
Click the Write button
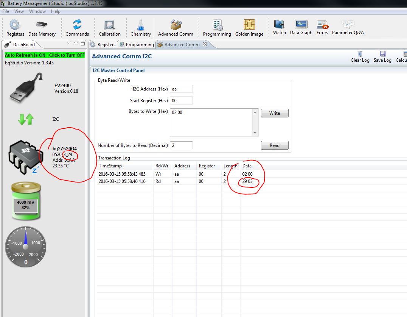(275, 113)
